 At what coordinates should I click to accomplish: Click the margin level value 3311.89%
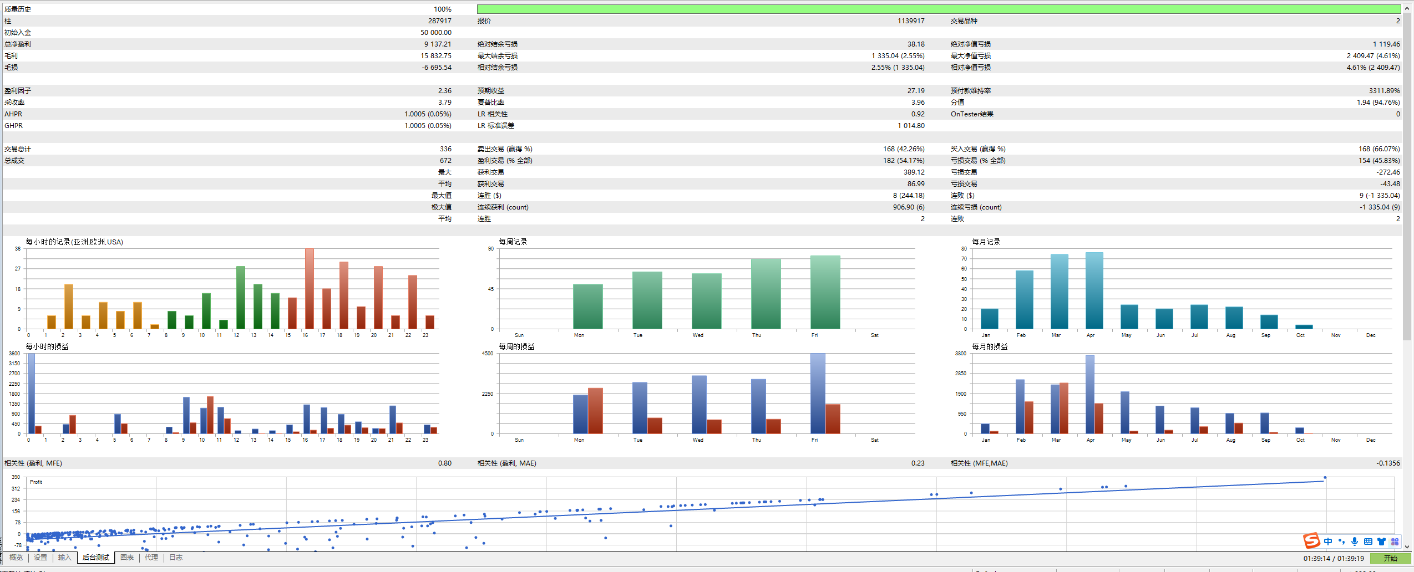click(1385, 90)
